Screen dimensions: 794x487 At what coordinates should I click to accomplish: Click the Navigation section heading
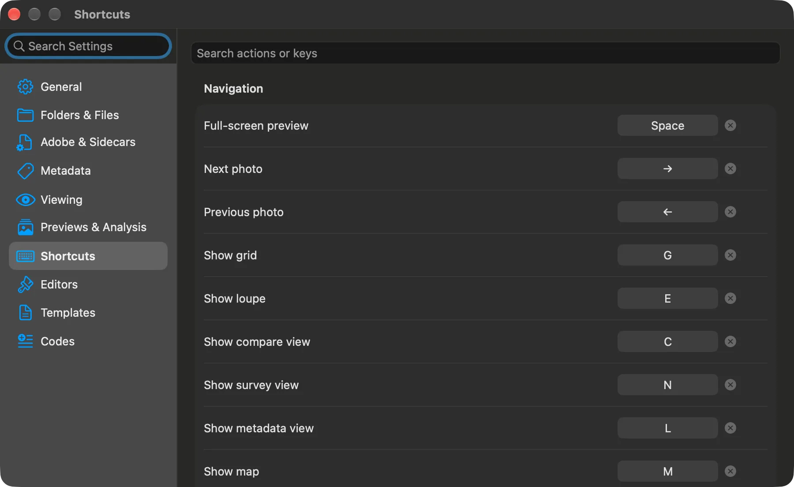click(233, 89)
